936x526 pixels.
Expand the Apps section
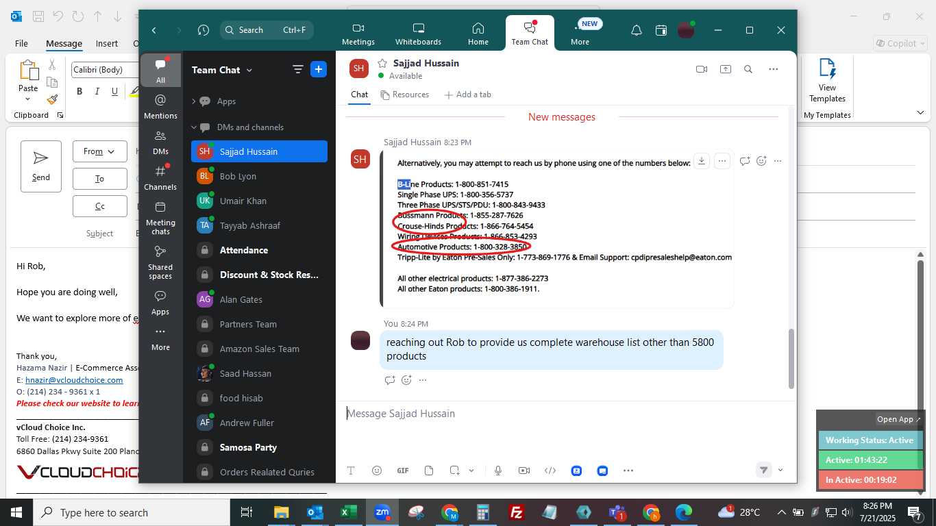click(194, 101)
